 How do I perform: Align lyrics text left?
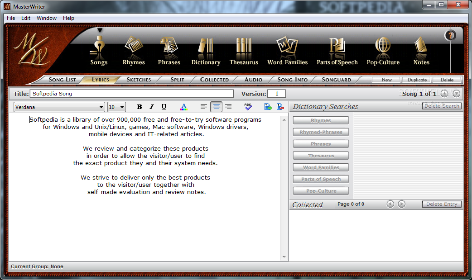tap(204, 107)
